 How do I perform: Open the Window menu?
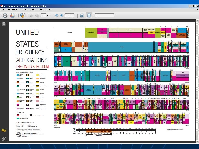coord(41,10)
